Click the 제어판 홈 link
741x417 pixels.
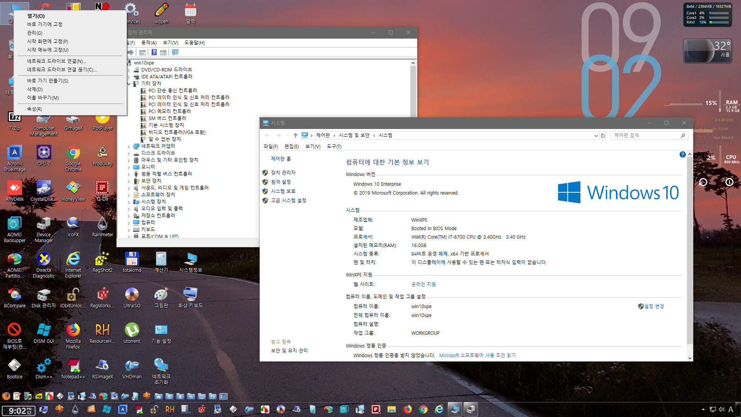pyautogui.click(x=281, y=159)
